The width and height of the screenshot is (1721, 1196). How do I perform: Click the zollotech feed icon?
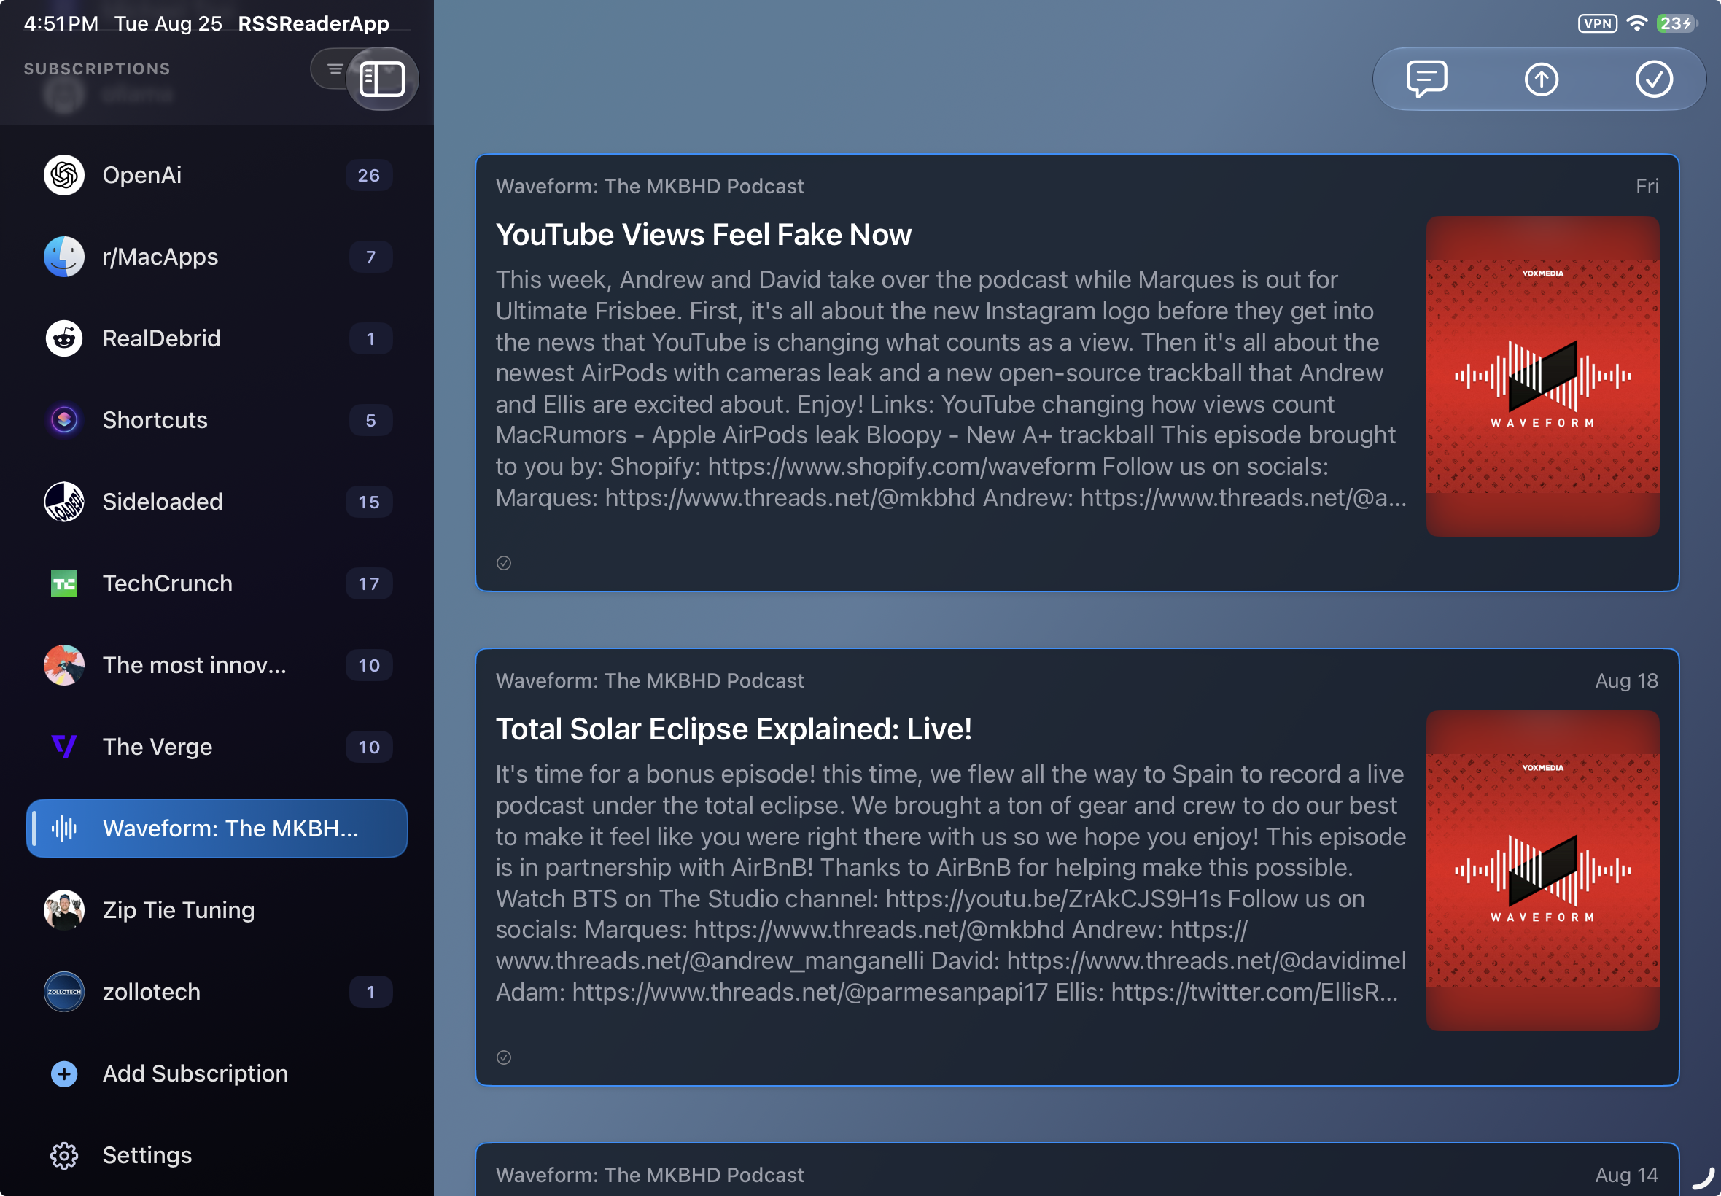click(63, 993)
